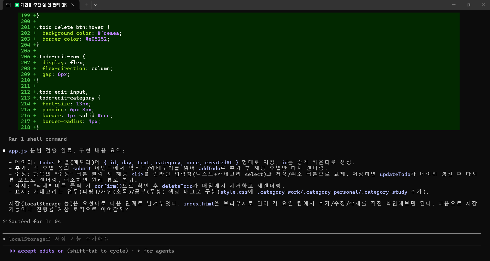The width and height of the screenshot is (490, 261).
Task: Click '.category-work/.category-personal/.category-study' text
Action: [x=332, y=192]
